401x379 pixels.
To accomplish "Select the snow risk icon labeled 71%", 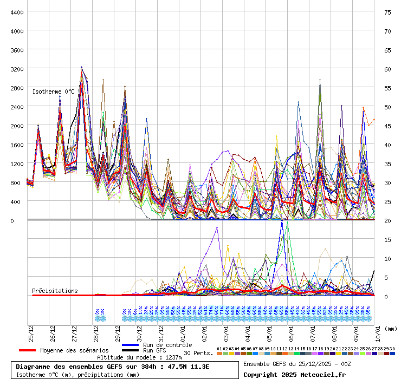I will pyautogui.click(x=222, y=318).
